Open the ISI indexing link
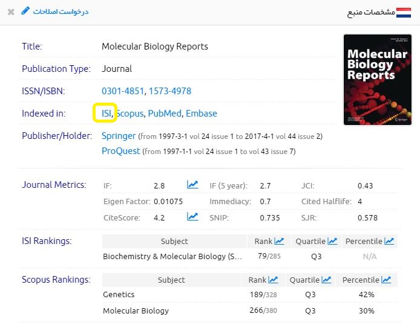Screen dimensions: 420x331 [x=107, y=113]
